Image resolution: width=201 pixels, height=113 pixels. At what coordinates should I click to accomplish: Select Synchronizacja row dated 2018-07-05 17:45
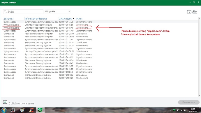point(100,54)
